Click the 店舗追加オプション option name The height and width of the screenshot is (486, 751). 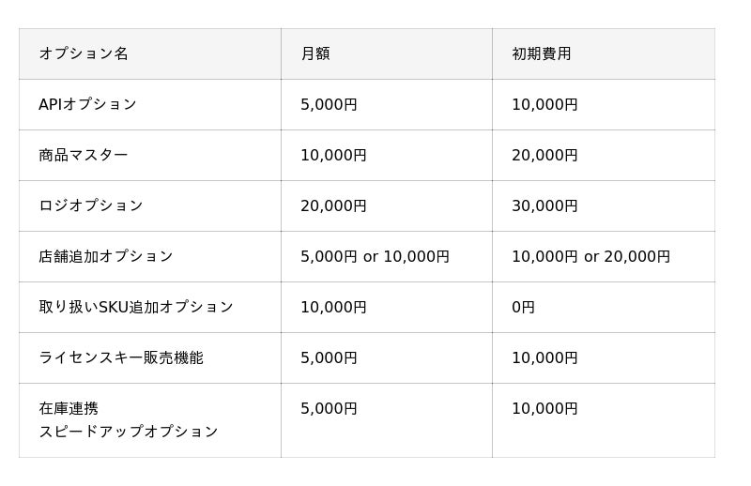[106, 256]
